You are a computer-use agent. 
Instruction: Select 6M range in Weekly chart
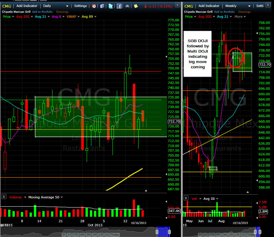(219, 235)
